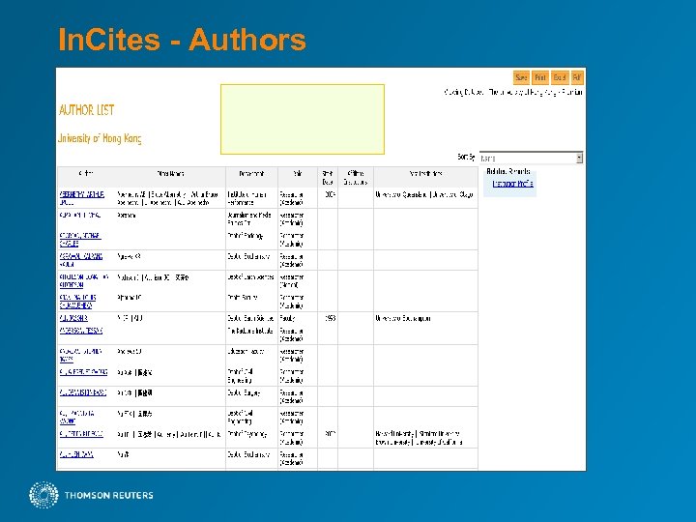Viewport: 696px width, 522px height.
Task: Click the AUTHOR LIST heading
Action: (x=87, y=110)
